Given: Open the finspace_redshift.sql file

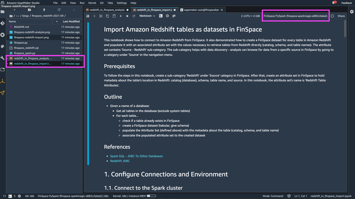Looking at the screenshot, I should (26, 48).
